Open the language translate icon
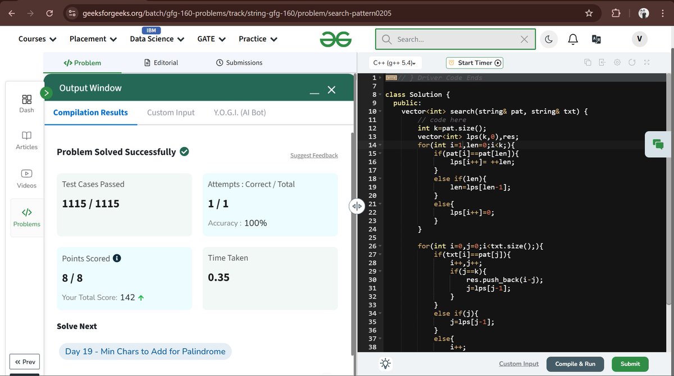The width and height of the screenshot is (674, 376). [596, 39]
